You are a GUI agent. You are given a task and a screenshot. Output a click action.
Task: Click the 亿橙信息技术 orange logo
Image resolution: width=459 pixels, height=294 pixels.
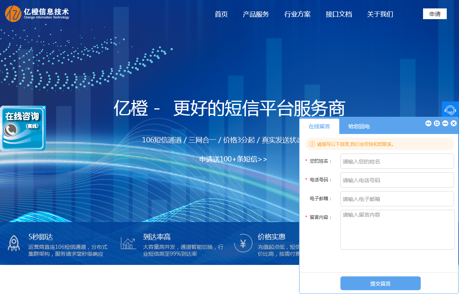point(37,14)
